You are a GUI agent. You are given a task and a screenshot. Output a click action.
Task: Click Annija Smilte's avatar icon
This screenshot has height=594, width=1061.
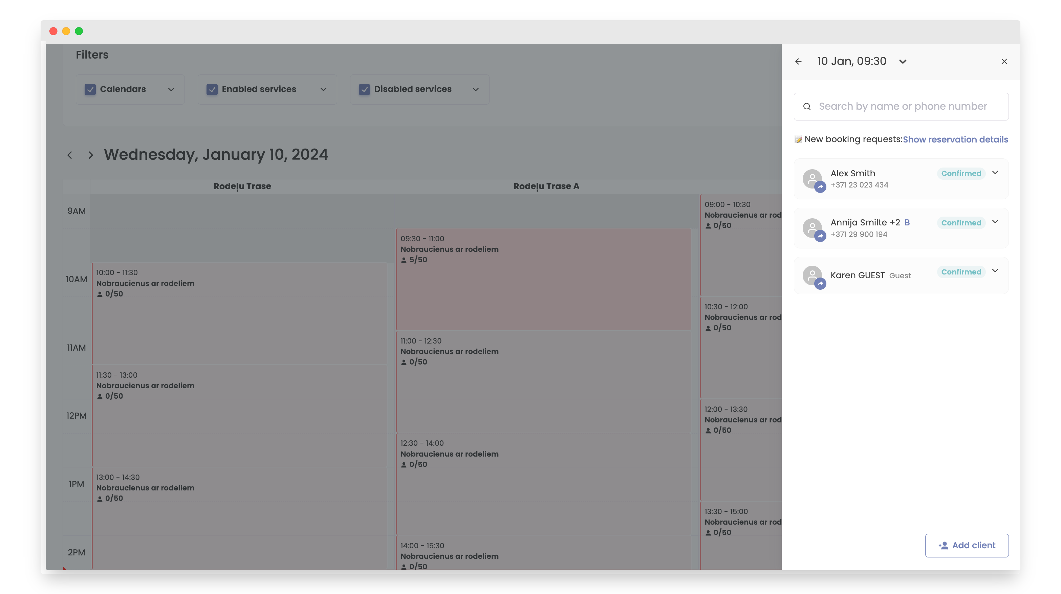click(x=812, y=228)
